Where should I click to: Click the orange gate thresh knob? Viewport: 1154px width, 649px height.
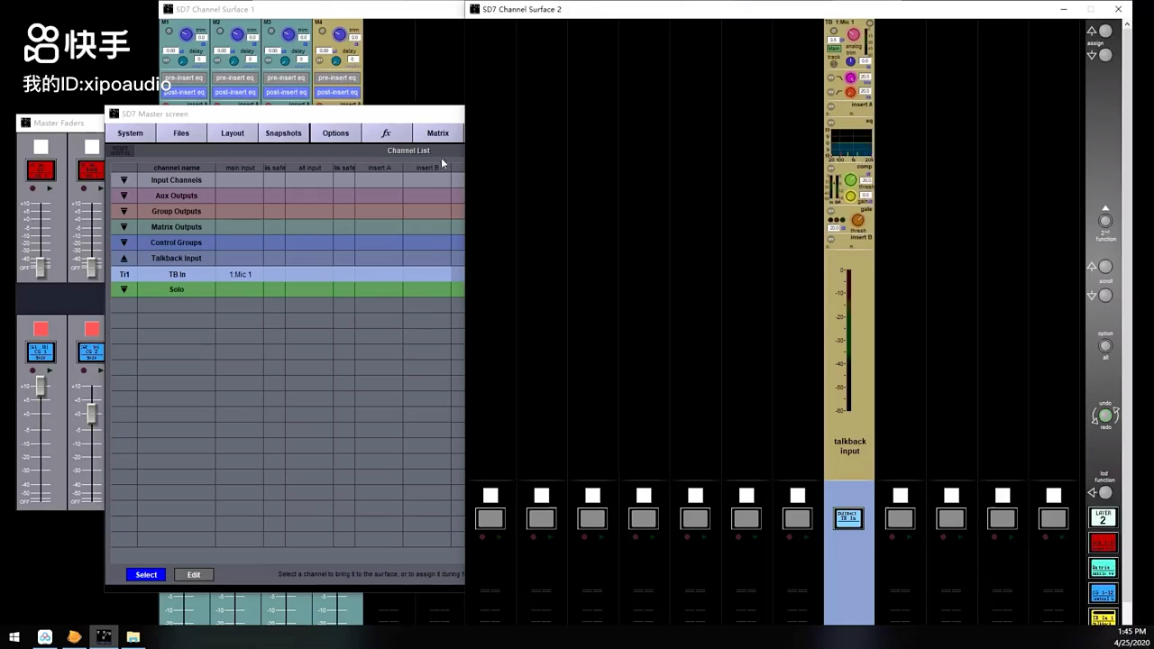coord(857,220)
